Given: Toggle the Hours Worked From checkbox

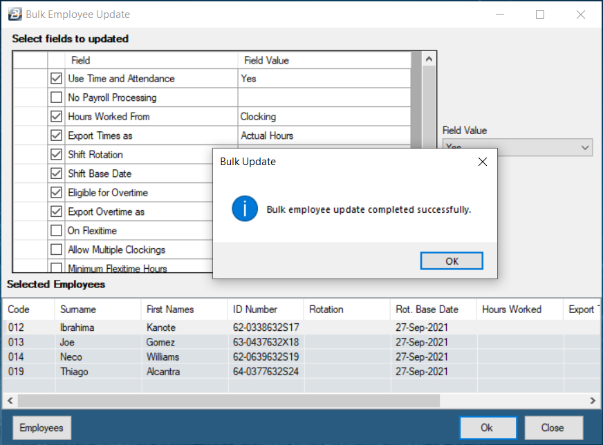Looking at the screenshot, I should [x=56, y=117].
